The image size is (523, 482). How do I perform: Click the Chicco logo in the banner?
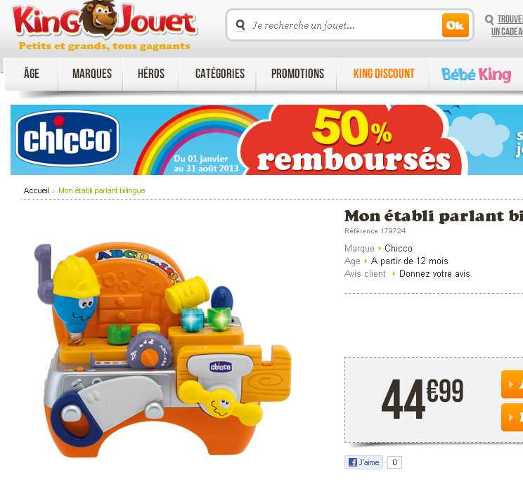pos(67,138)
